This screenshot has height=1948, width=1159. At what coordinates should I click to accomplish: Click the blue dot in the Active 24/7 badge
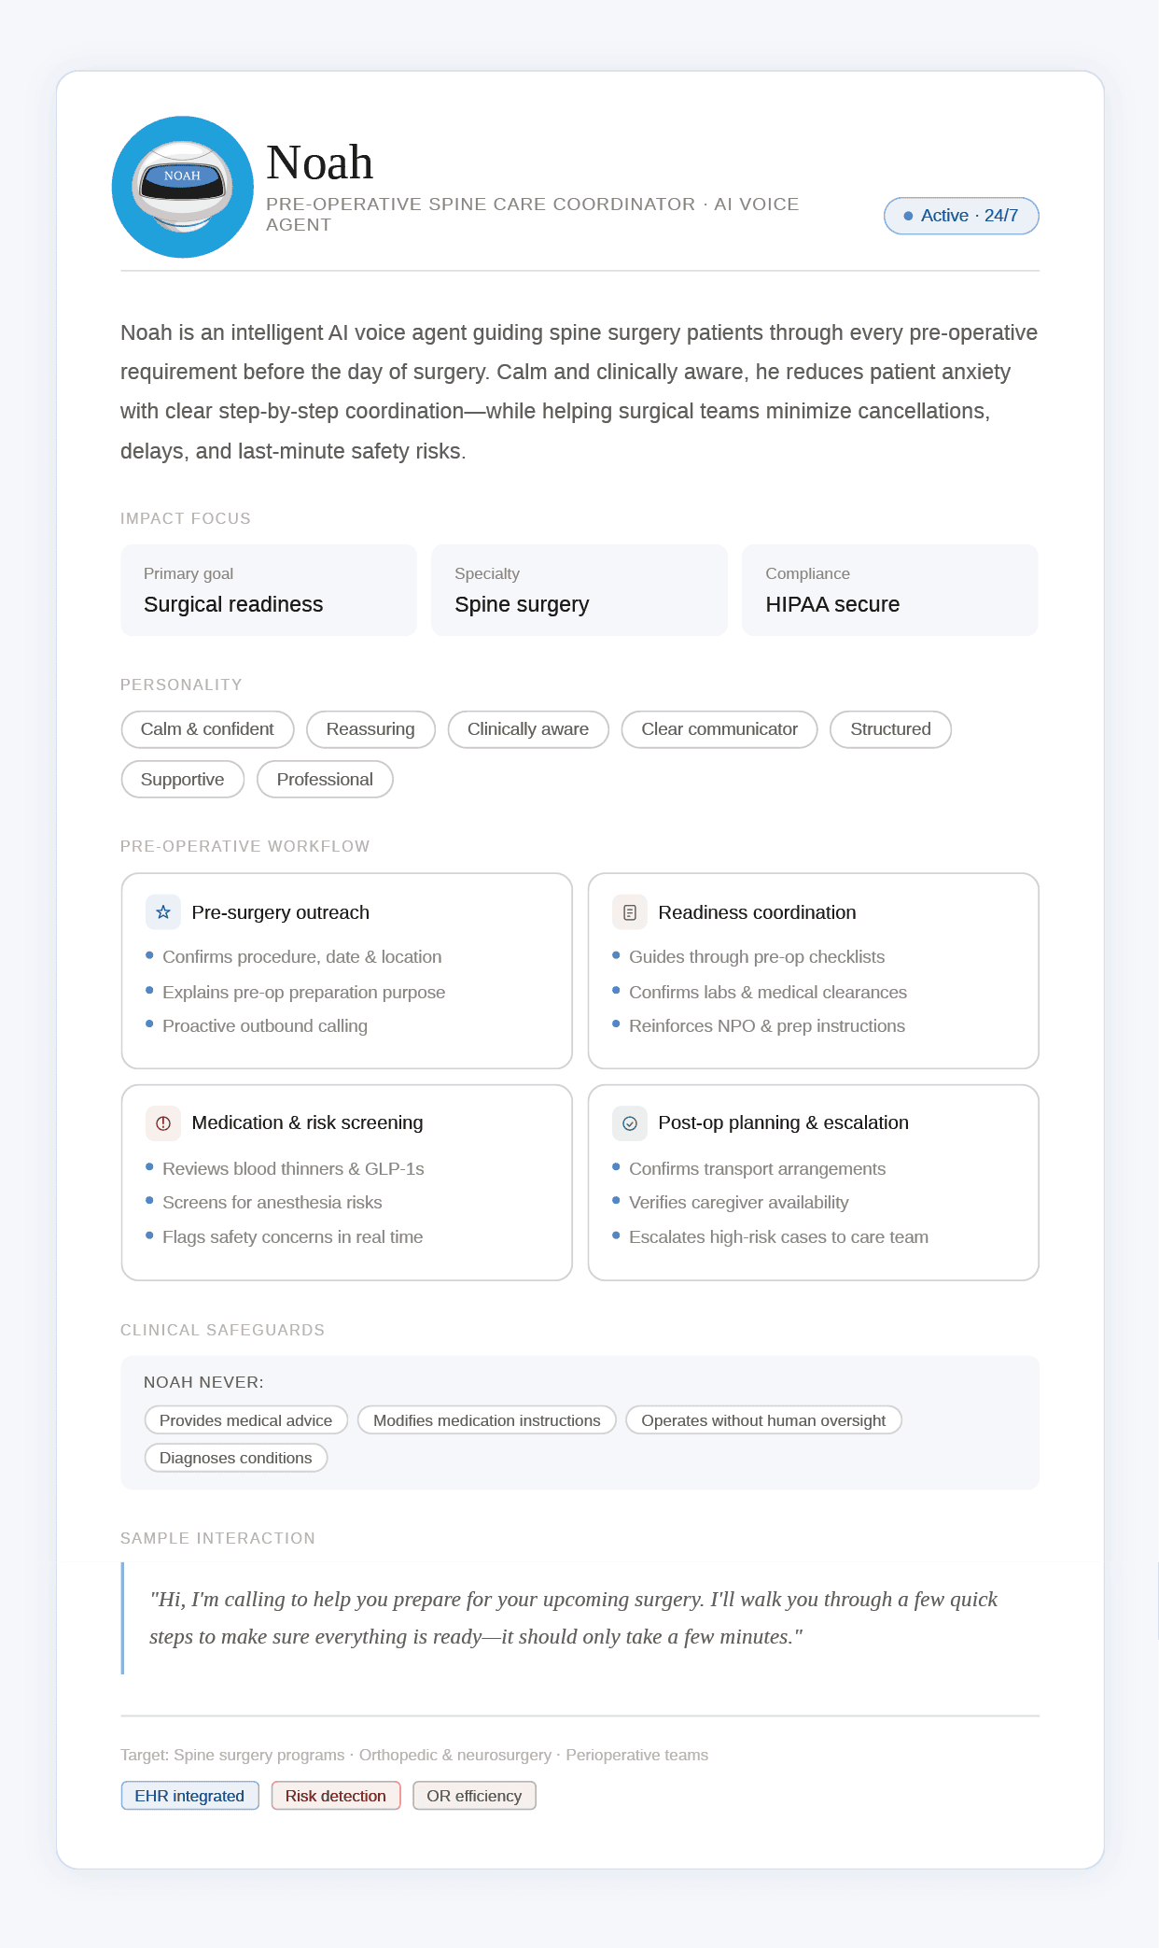908,216
